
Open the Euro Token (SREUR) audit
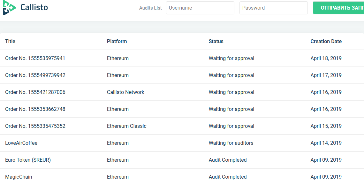28,160
